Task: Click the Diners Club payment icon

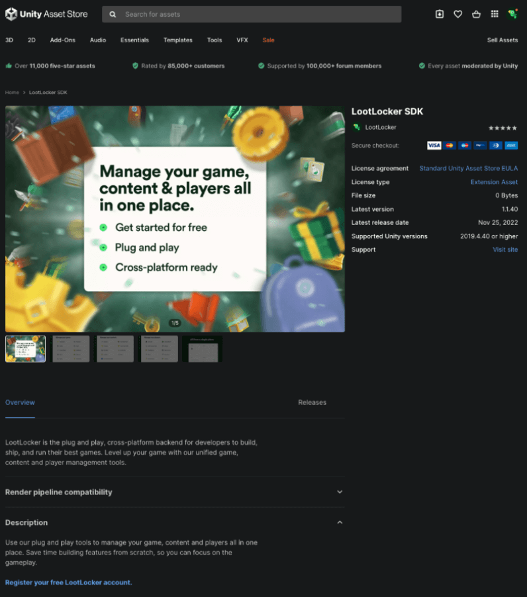Action: [496, 146]
